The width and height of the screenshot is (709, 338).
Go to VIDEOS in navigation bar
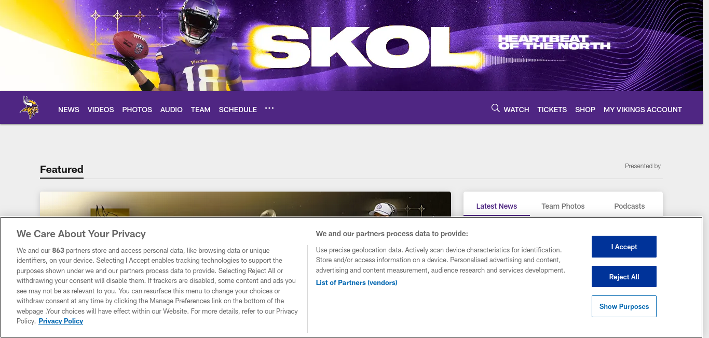pyautogui.click(x=101, y=110)
